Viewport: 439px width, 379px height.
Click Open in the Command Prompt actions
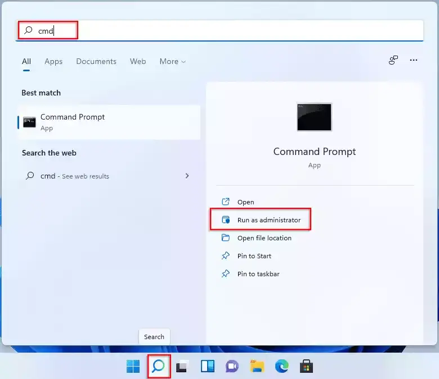pos(245,202)
